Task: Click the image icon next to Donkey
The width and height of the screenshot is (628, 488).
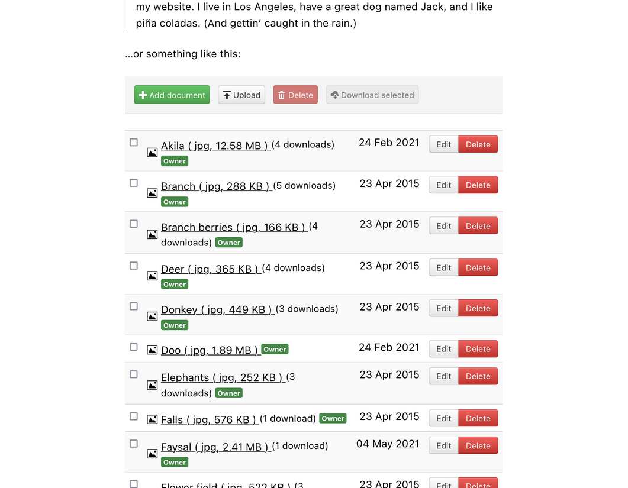Action: 152,316
